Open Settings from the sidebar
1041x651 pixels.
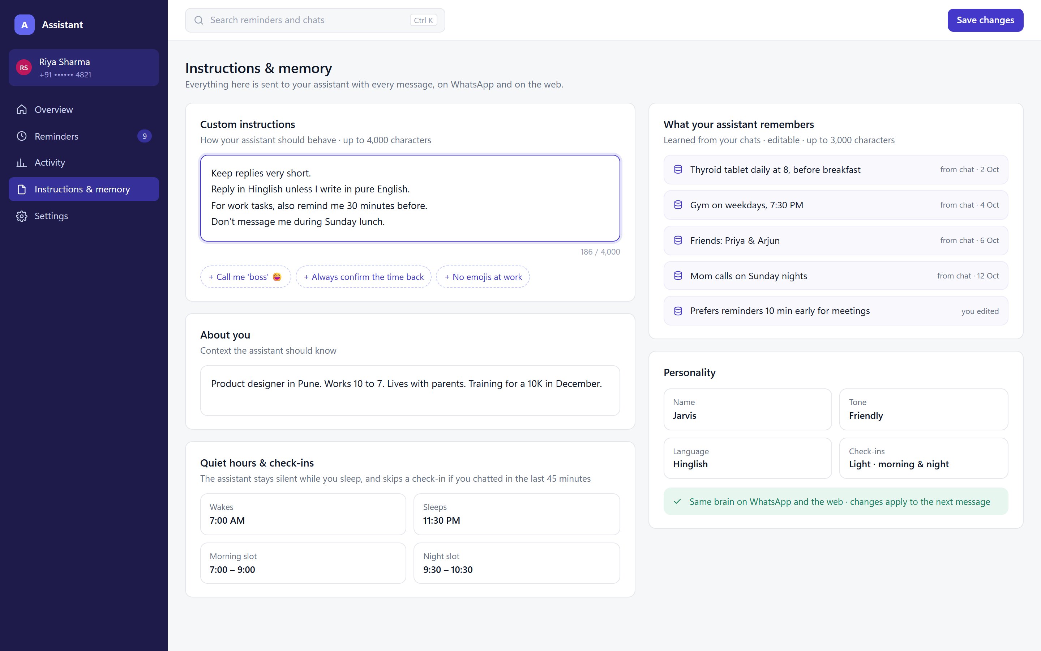(x=84, y=216)
